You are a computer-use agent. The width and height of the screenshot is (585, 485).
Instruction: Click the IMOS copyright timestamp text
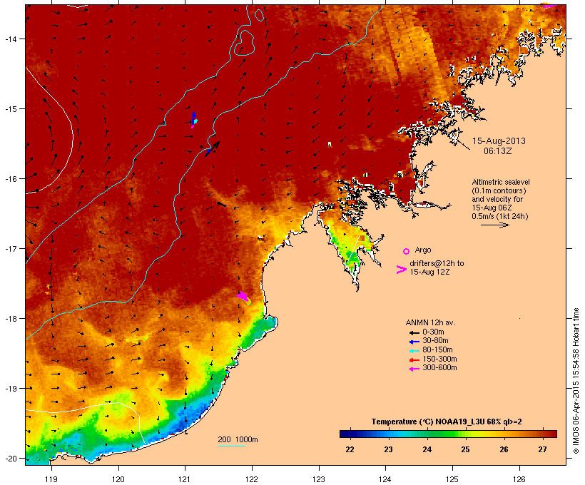tap(576, 381)
